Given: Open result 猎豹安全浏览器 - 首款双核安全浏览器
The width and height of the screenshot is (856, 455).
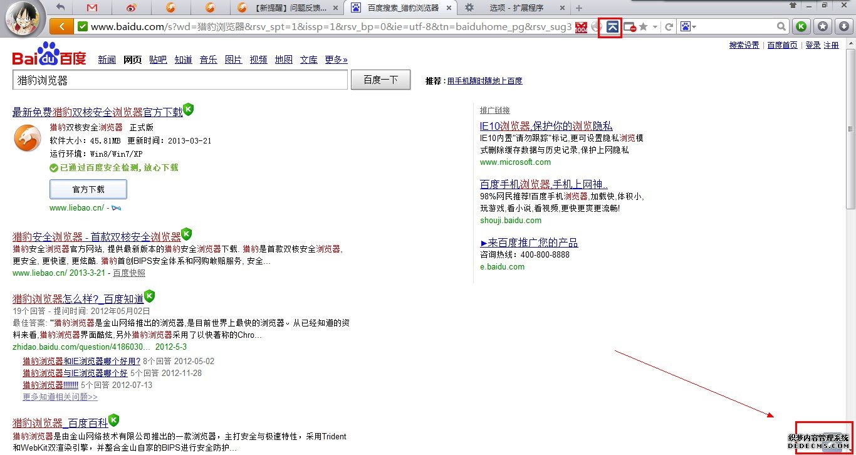Looking at the screenshot, I should [97, 237].
